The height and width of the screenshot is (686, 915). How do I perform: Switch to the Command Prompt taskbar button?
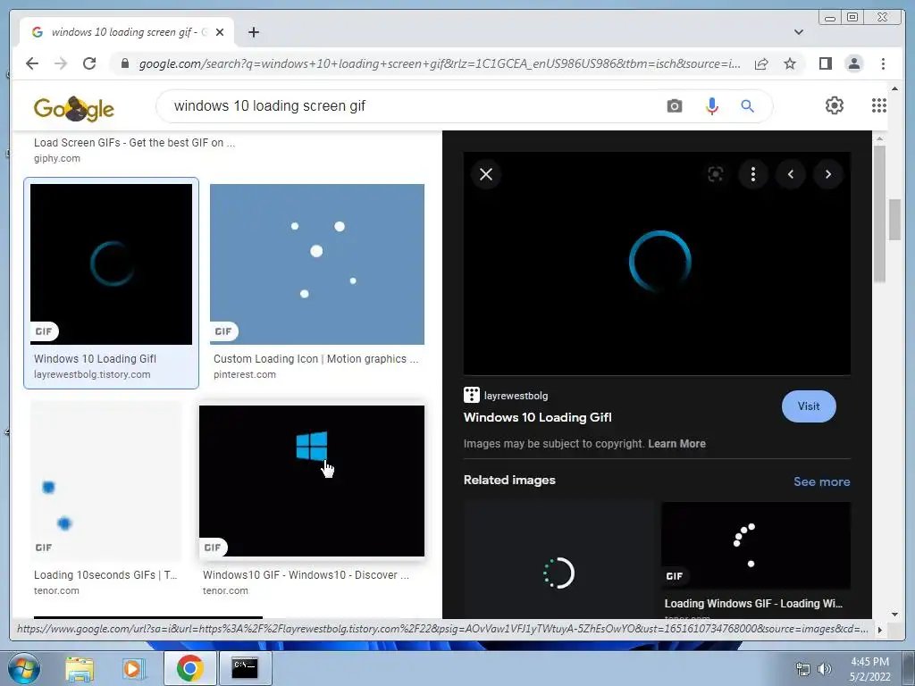pyautogui.click(x=245, y=668)
